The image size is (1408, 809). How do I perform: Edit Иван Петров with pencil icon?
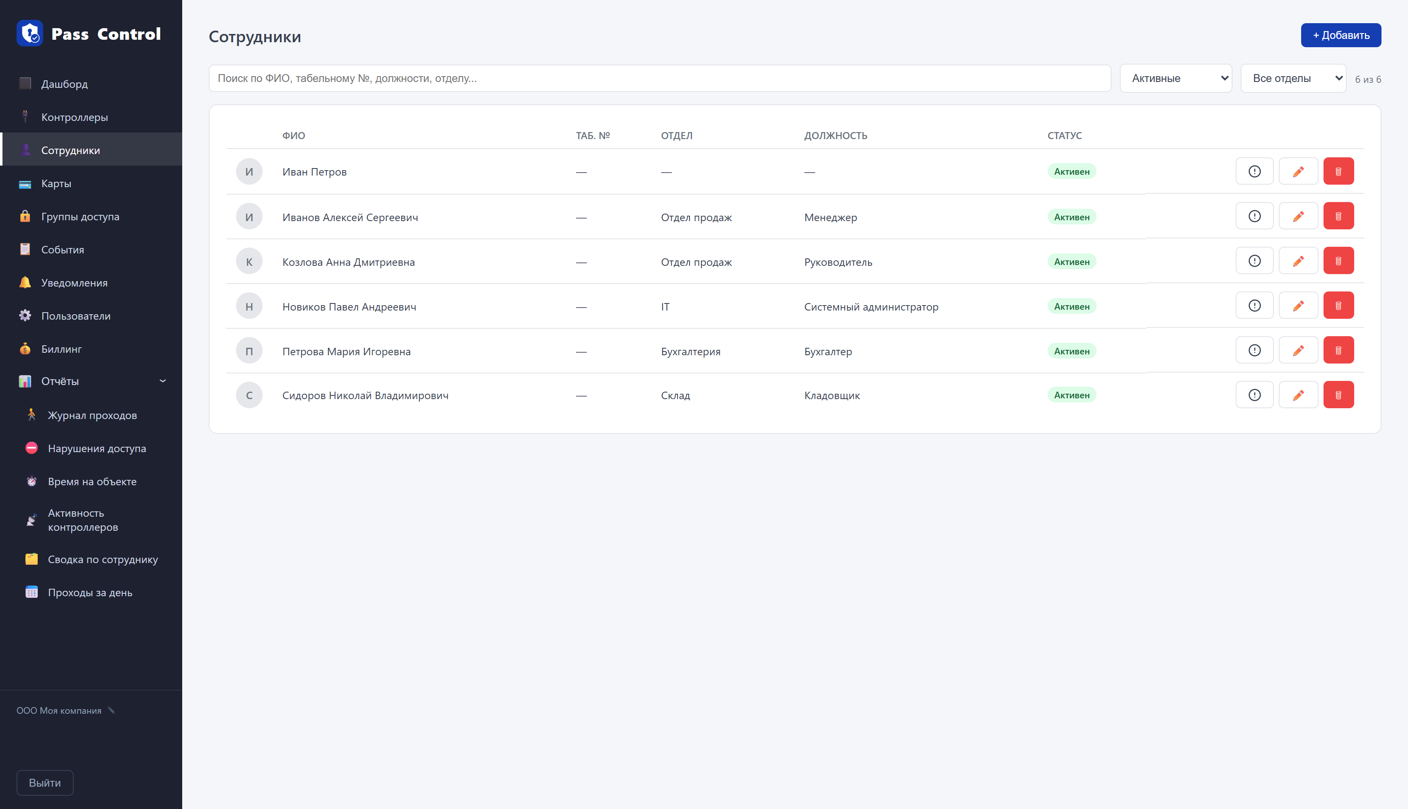[x=1298, y=171]
